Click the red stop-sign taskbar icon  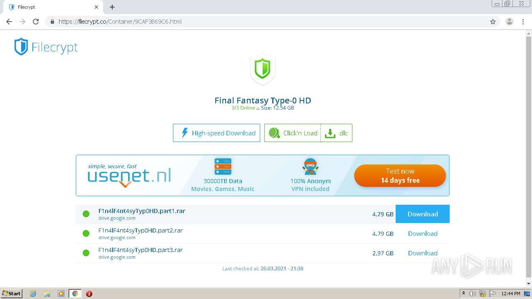point(89,294)
